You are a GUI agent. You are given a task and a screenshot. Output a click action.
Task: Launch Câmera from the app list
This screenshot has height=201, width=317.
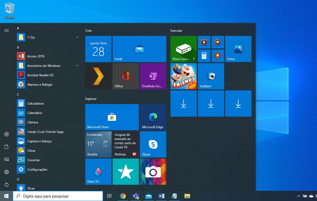point(48,122)
